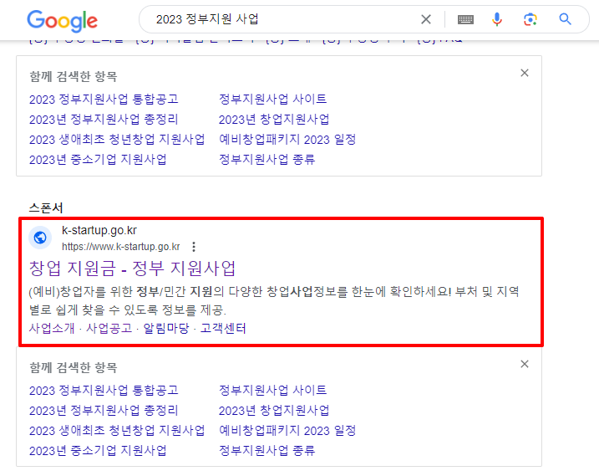
Task: Select 2023년 창업지원사업 in upper box
Action: 274,120
